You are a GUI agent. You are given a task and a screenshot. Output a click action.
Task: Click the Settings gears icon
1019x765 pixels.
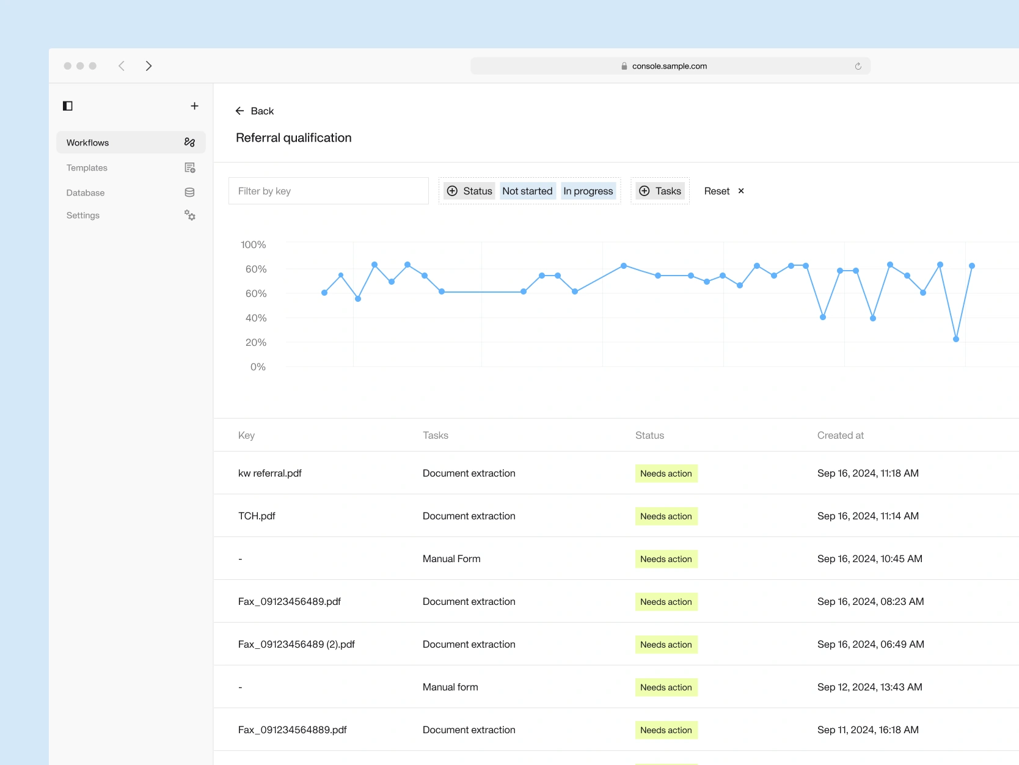coord(190,215)
